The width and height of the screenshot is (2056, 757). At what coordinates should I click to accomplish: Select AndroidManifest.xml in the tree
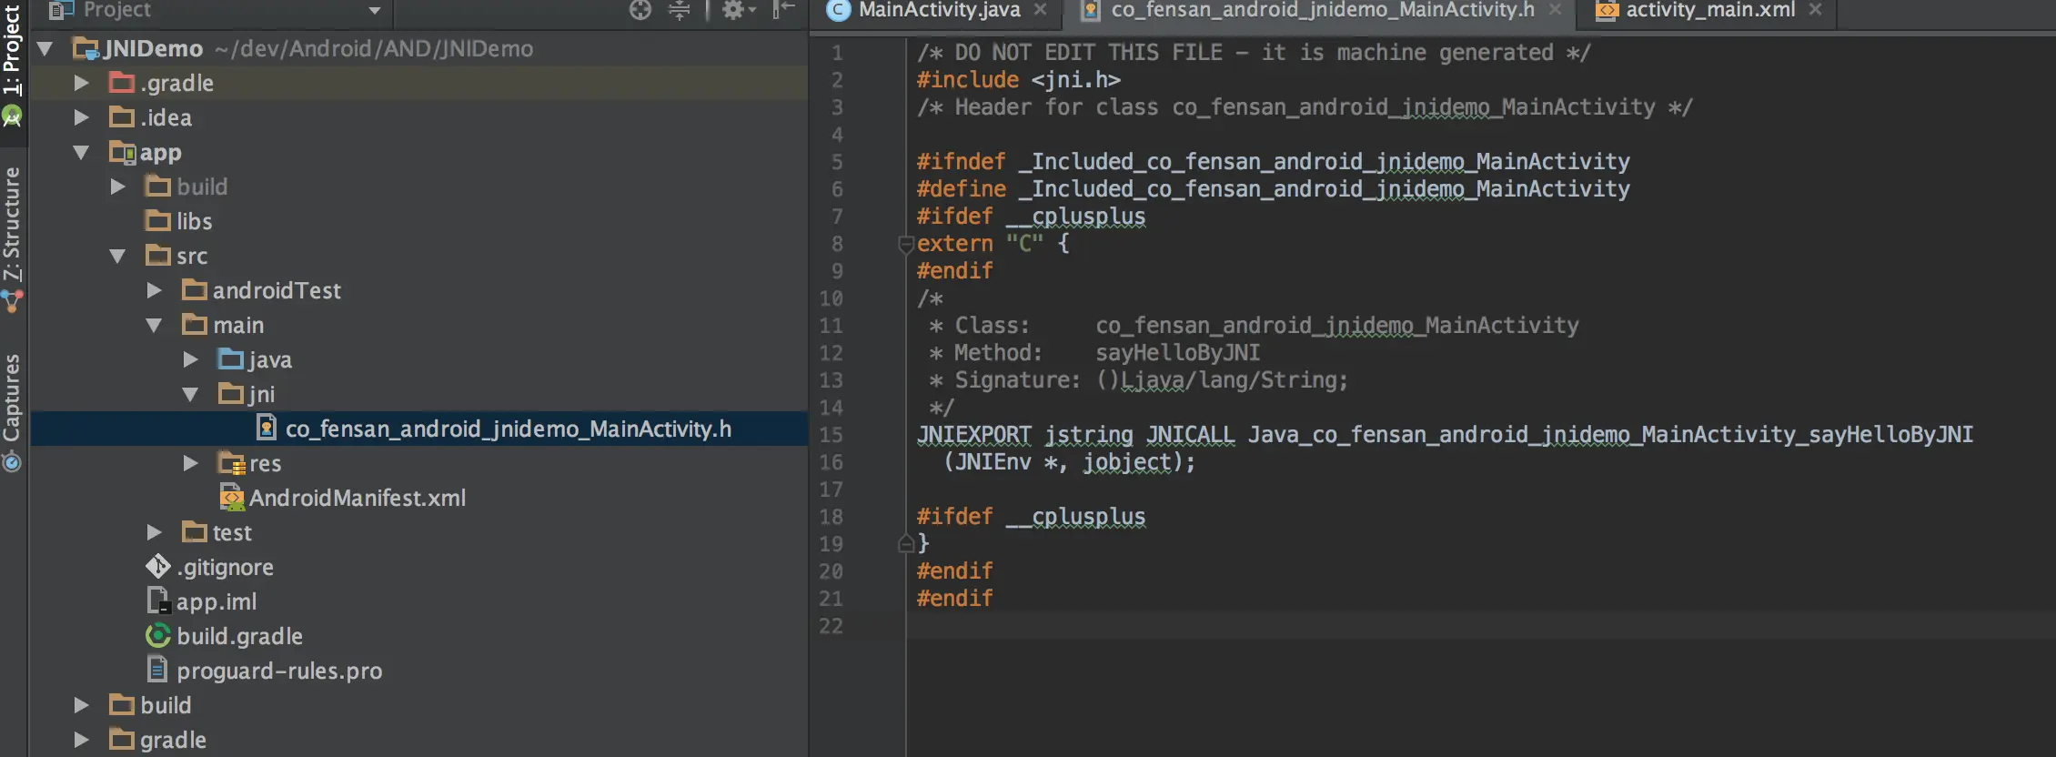(358, 498)
